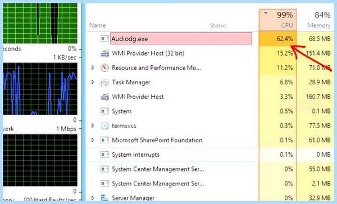Viewport: 337px width, 204px height.
Task: Click the 6.8% CPU value
Action: [286, 83]
